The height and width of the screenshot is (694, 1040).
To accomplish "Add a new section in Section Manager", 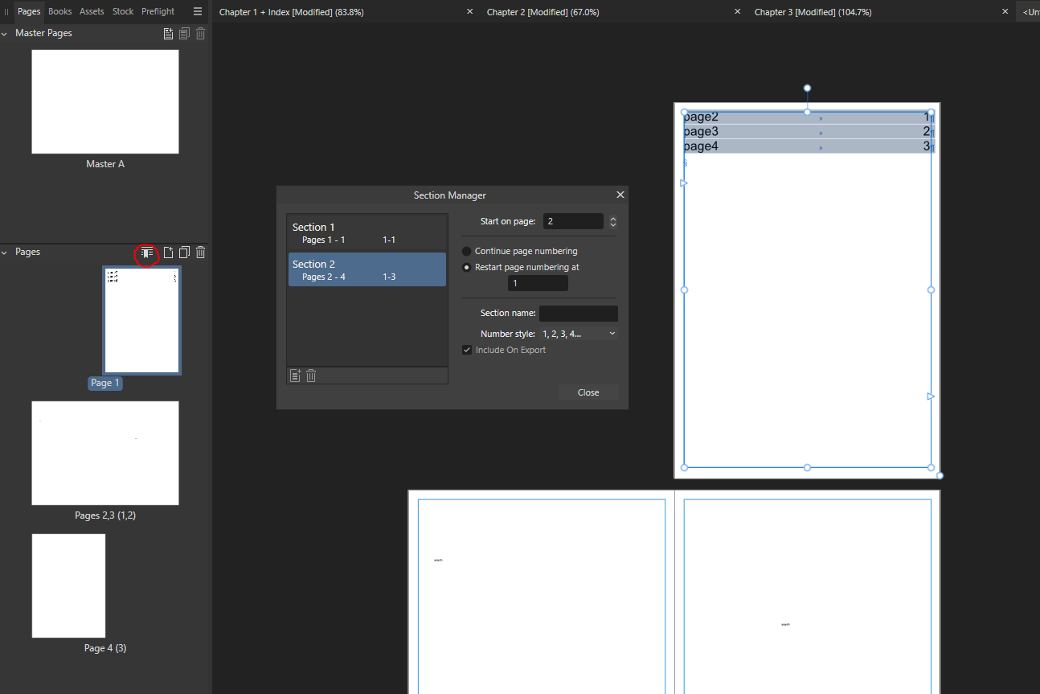I will 295,376.
